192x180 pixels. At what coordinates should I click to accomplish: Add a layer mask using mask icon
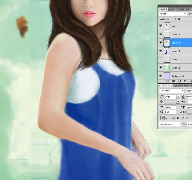coord(179,81)
